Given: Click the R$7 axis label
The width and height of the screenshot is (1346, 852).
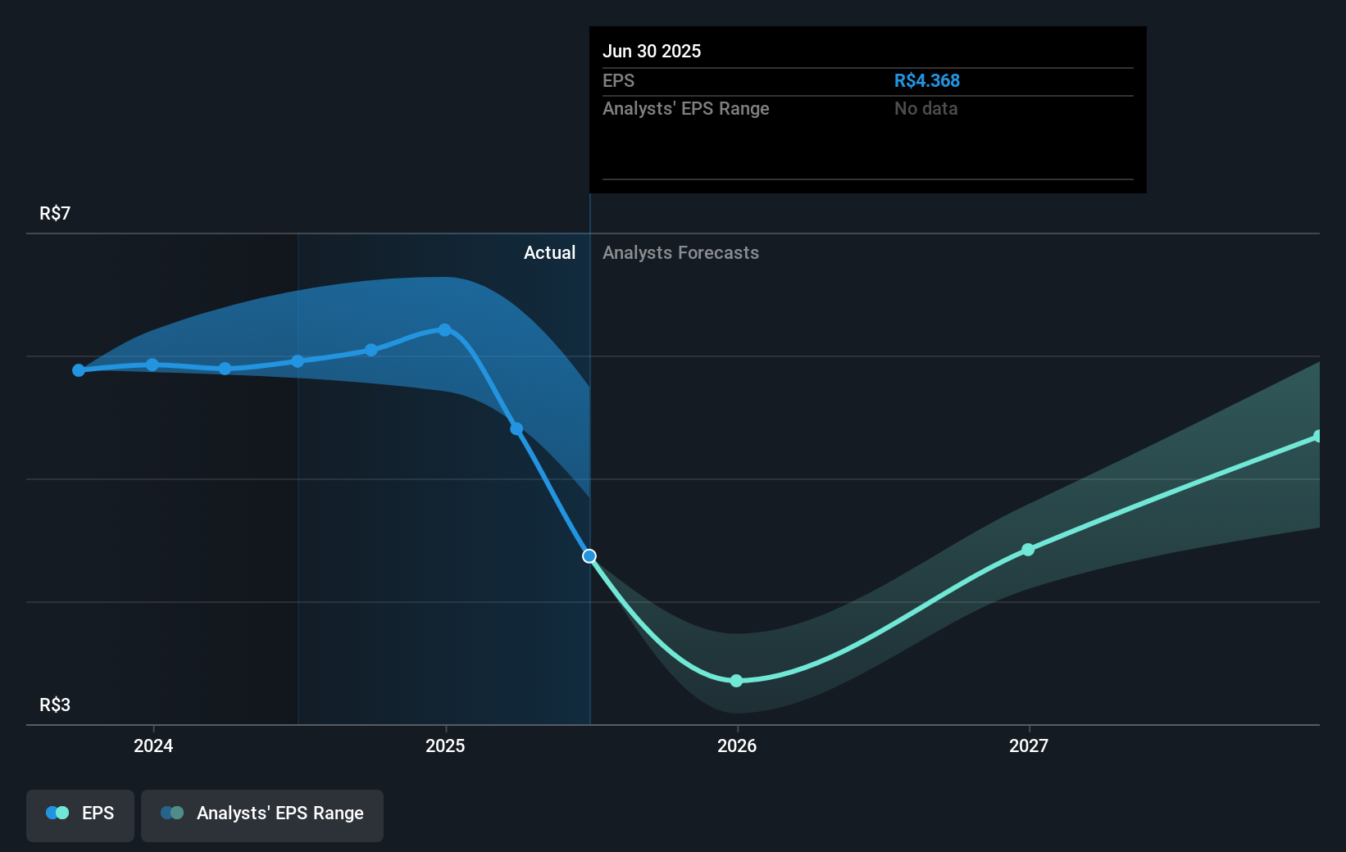Looking at the screenshot, I should point(53,212).
